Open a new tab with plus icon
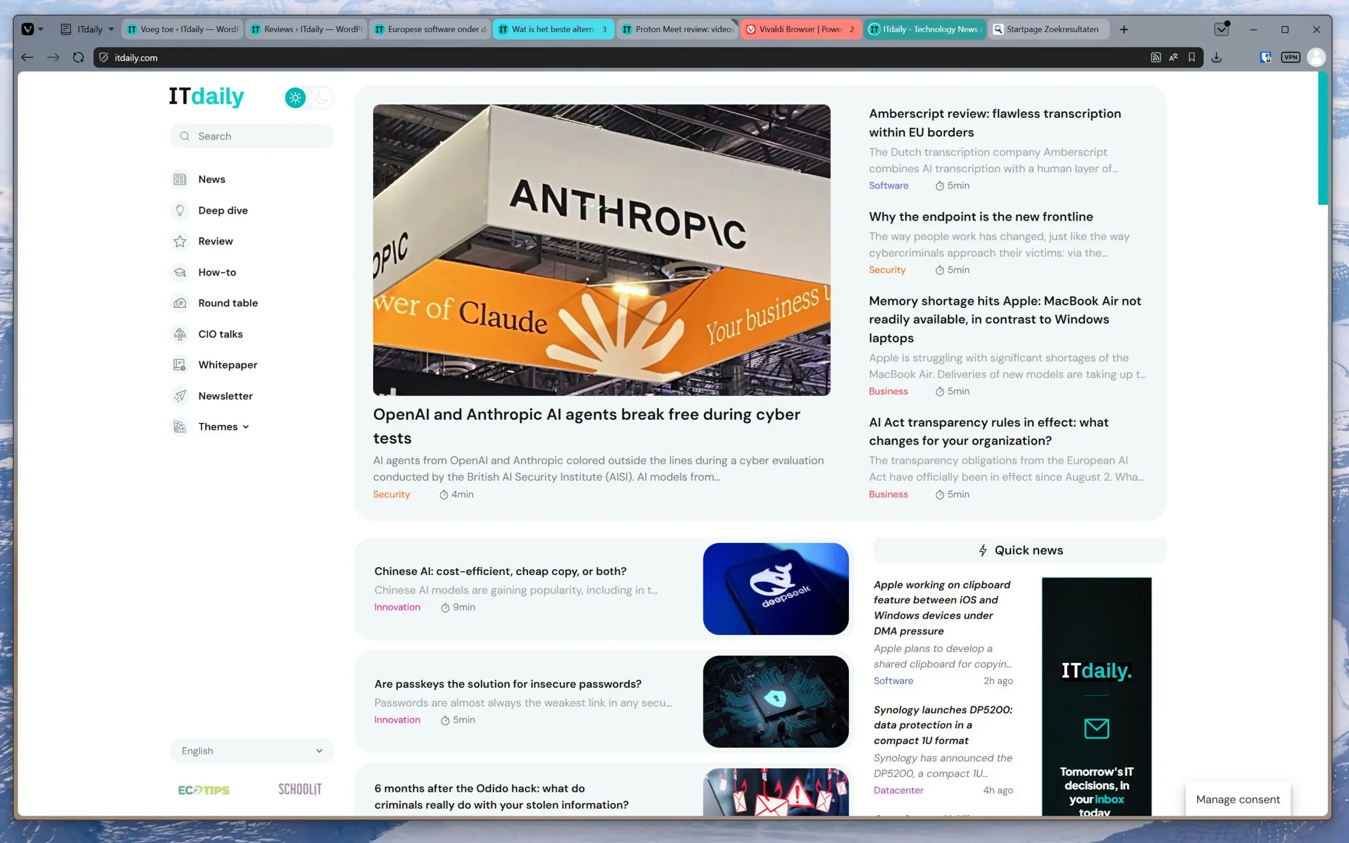The height and width of the screenshot is (843, 1349). (1124, 29)
